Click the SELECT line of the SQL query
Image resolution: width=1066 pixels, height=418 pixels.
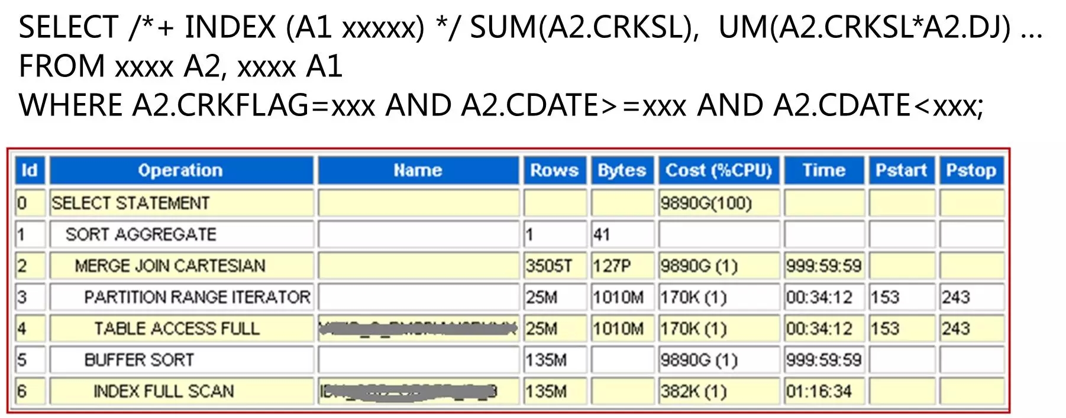pyautogui.click(x=531, y=27)
